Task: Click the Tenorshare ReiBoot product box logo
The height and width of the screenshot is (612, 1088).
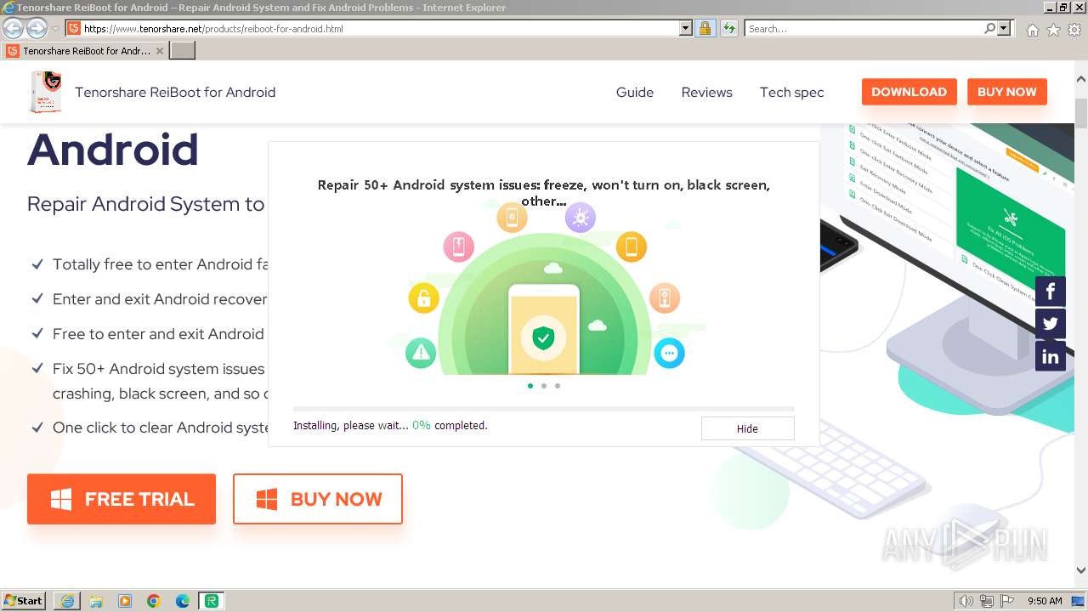Action: pos(46,92)
